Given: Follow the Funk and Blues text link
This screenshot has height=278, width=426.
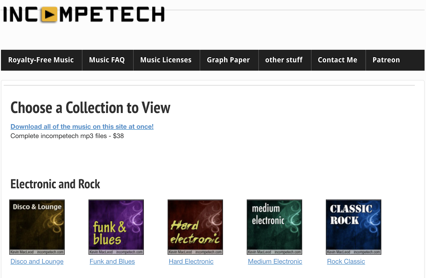Looking at the screenshot, I should (112, 262).
